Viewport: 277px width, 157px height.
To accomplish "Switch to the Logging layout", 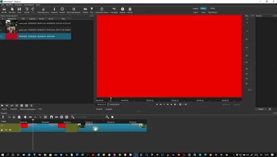I will [195, 8].
